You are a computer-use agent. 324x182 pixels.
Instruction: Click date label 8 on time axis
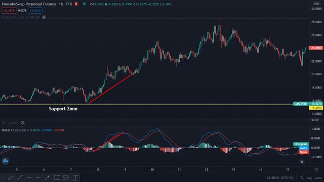[98, 170]
